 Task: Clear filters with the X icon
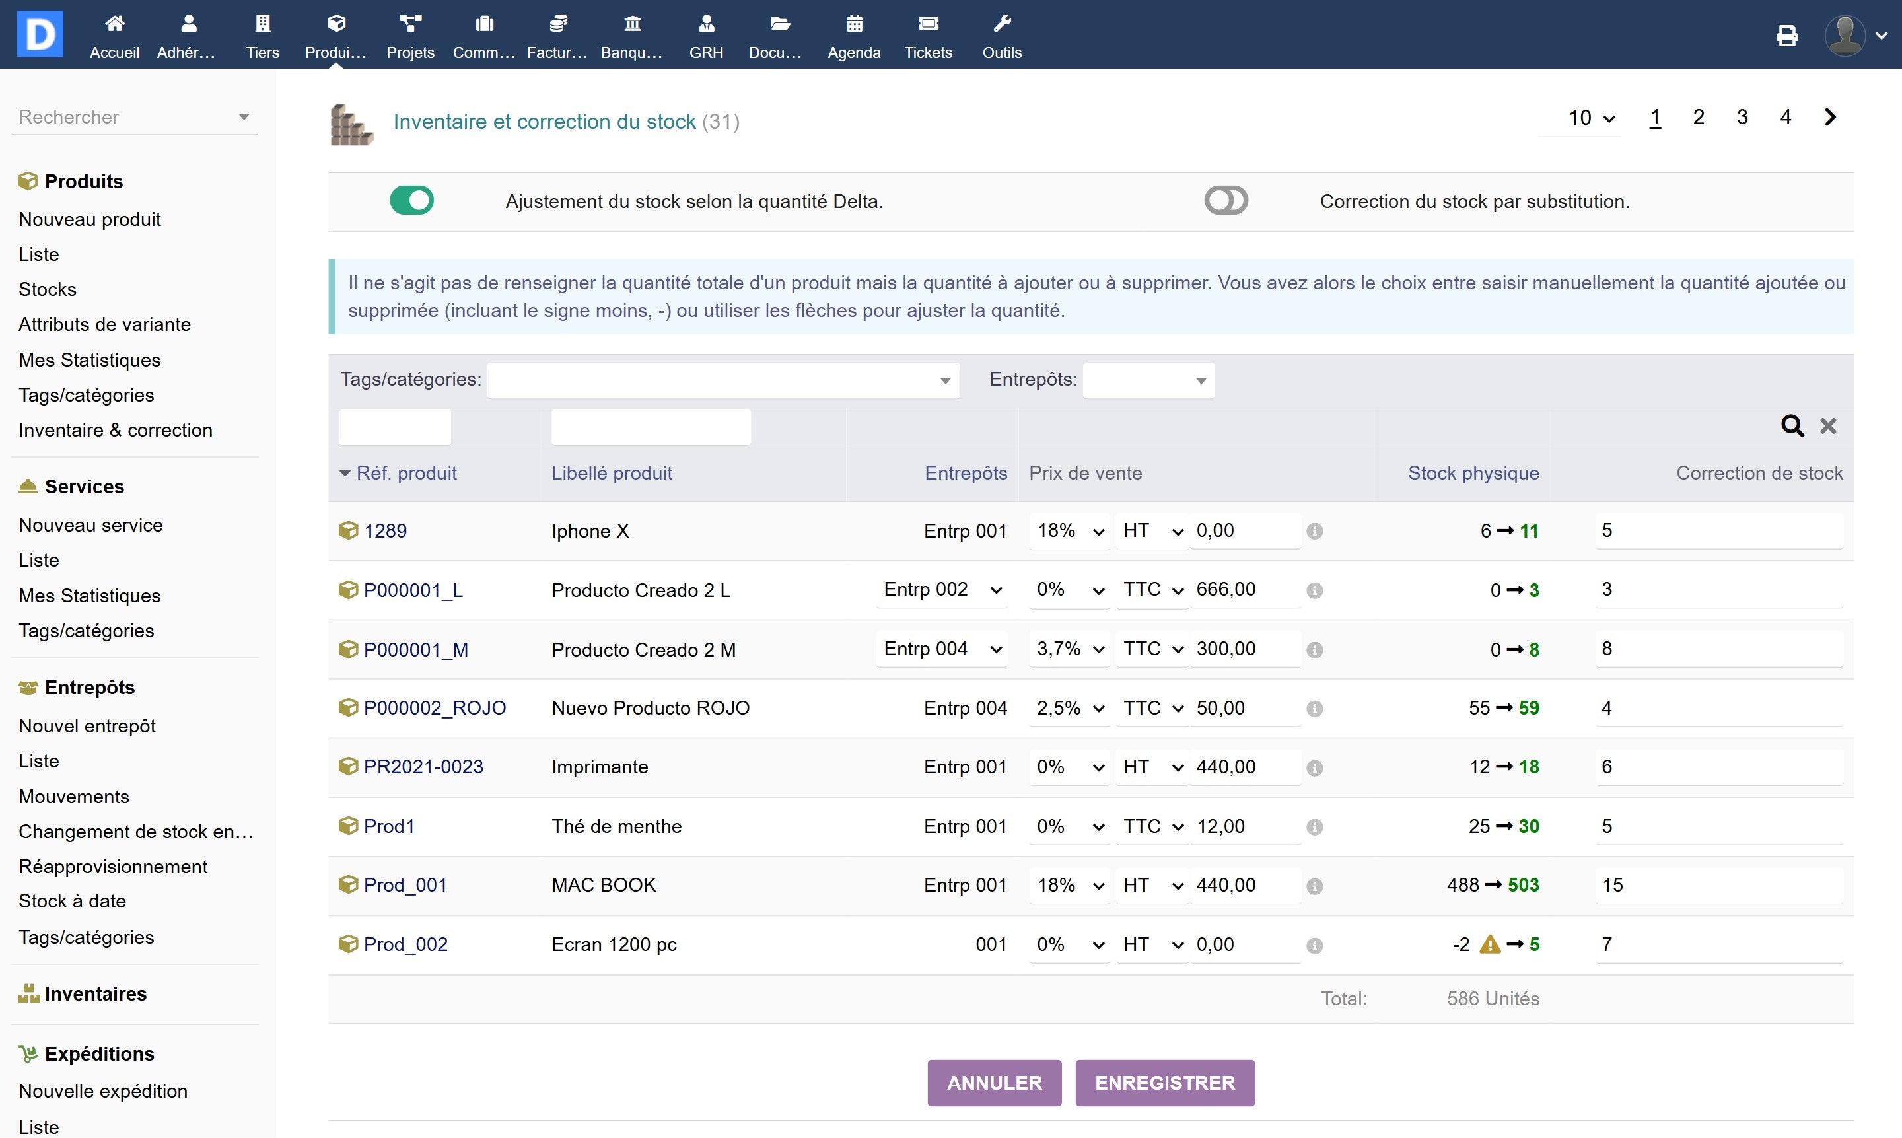[1827, 425]
